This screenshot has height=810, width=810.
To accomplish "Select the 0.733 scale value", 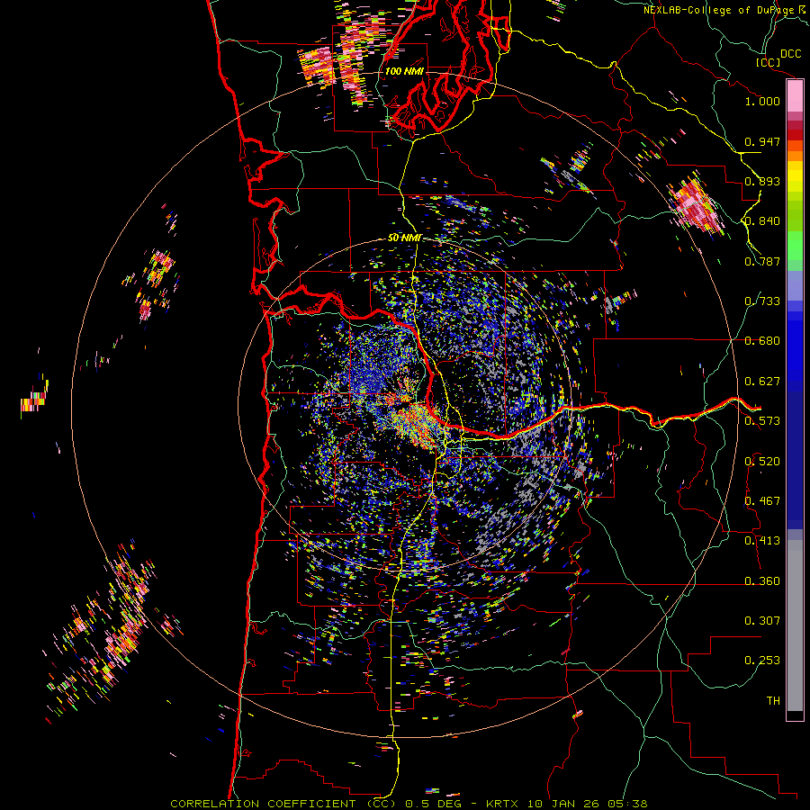I will pyautogui.click(x=762, y=301).
